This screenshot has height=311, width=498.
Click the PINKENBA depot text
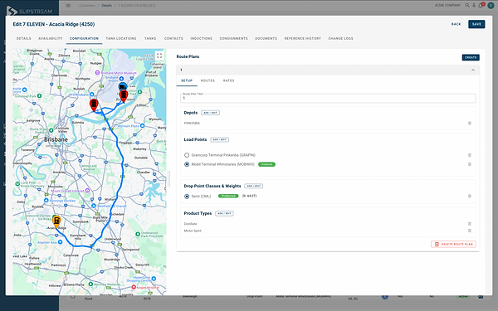coord(192,123)
